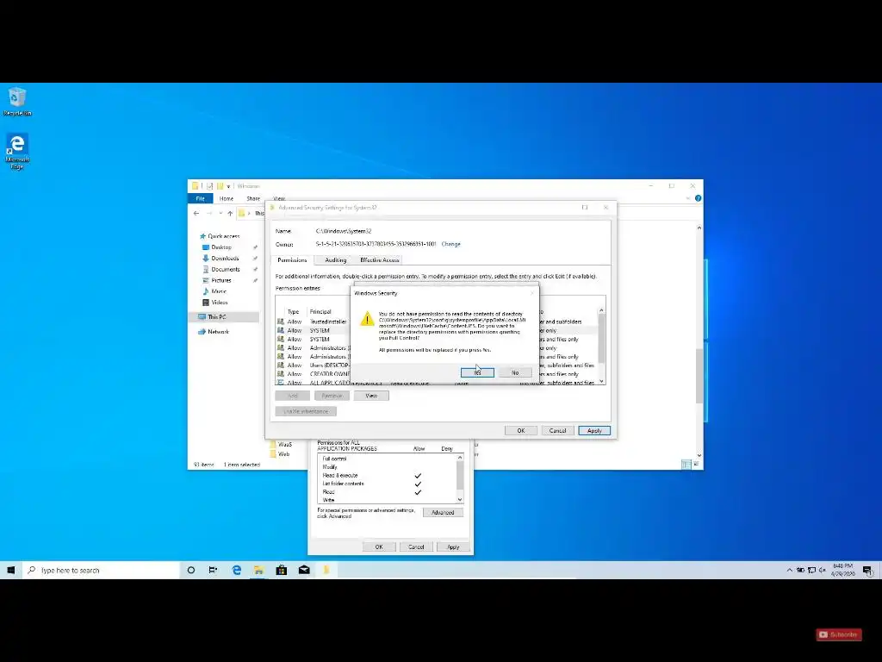The image size is (882, 662).
Task: Select the WaaS folder in Explorer
Action: click(281, 444)
